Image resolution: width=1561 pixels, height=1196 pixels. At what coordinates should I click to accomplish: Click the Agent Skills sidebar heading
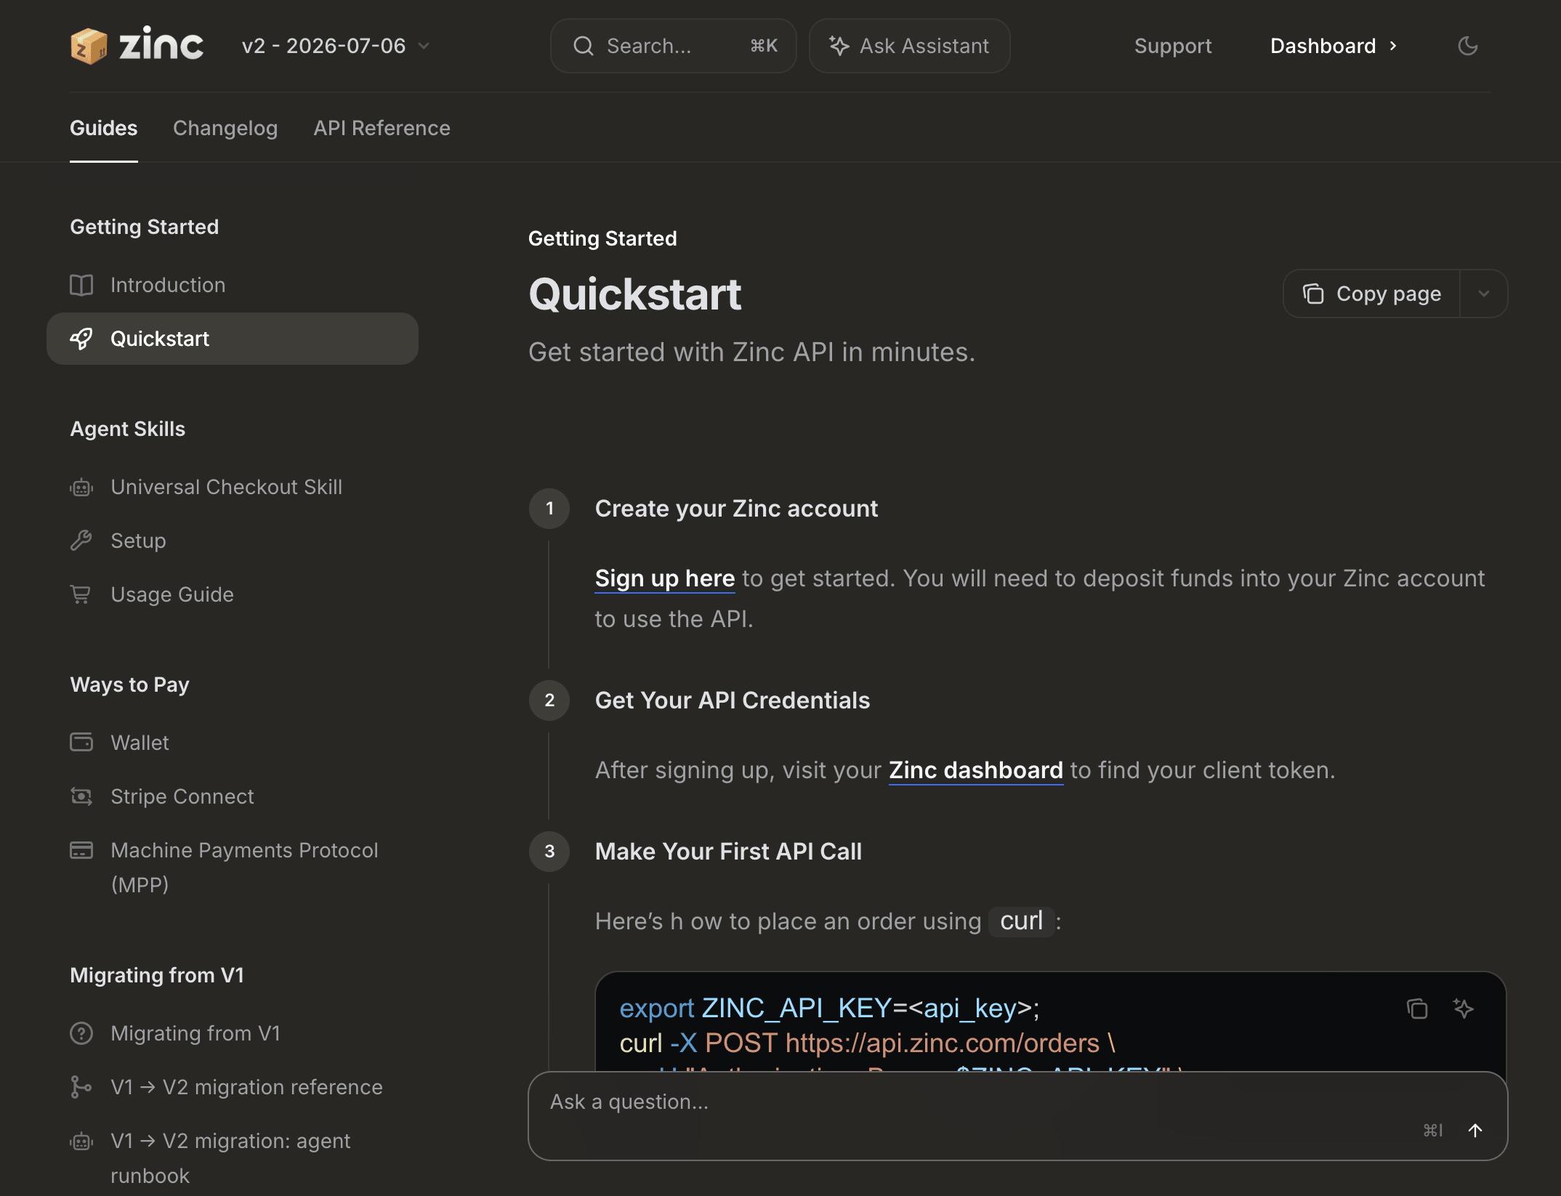click(127, 429)
